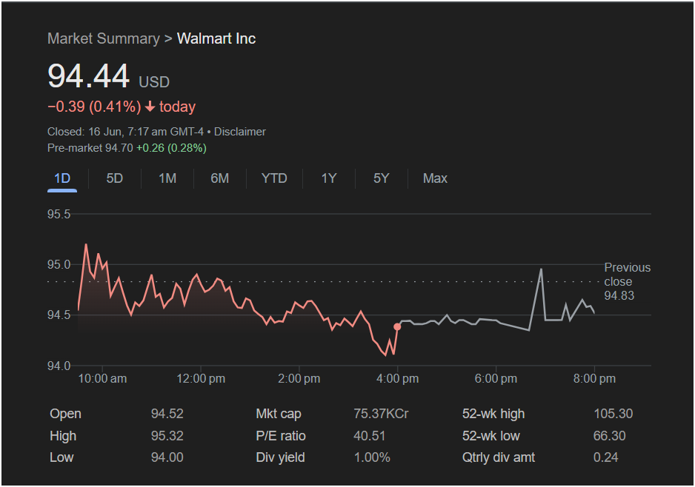Click the Qtrly div amt value 0.24
Image resolution: width=695 pixels, height=487 pixels.
(605, 457)
